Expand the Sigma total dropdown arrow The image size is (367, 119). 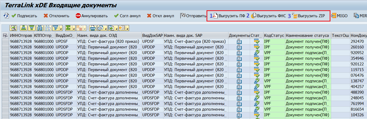[x=73, y=29]
